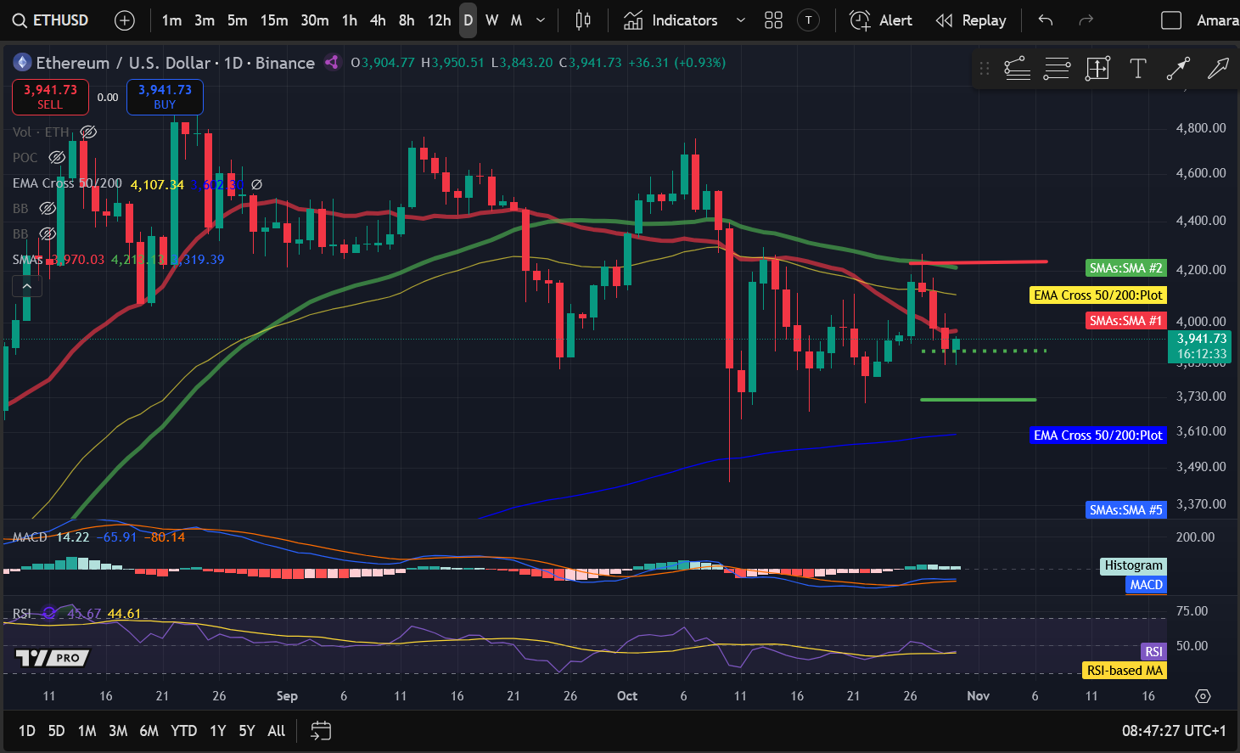Show the hidden Vol ETH indicator
This screenshot has width=1240, height=753.
click(88, 132)
